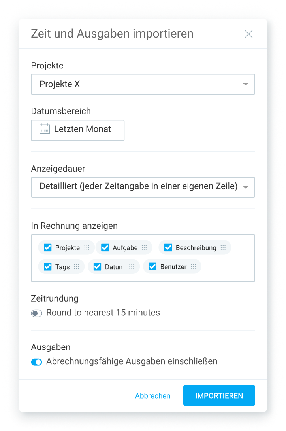Uncheck the Benutzer checkbox
The width and height of the screenshot is (286, 431).
click(x=152, y=267)
